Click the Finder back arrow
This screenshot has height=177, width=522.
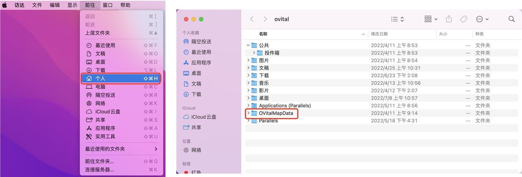[252, 19]
